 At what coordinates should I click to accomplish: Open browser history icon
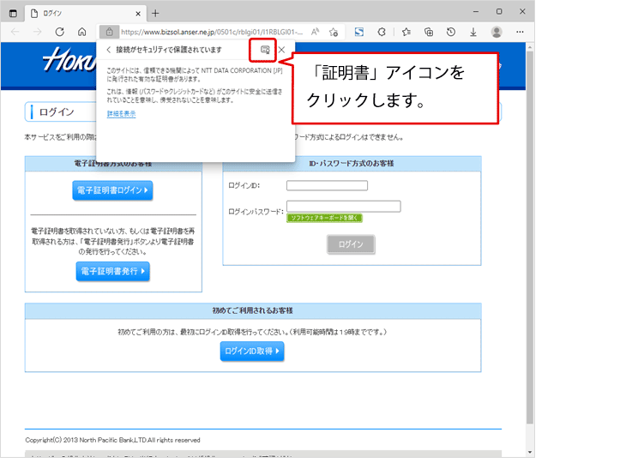pos(451,31)
